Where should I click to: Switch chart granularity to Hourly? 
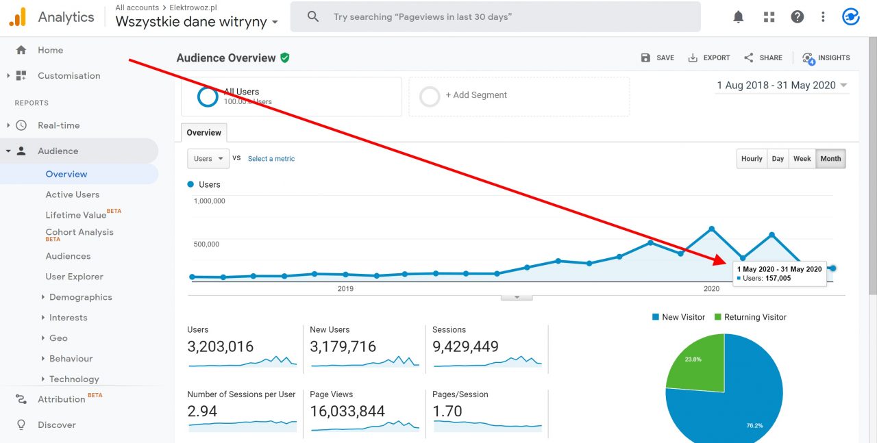(x=752, y=159)
